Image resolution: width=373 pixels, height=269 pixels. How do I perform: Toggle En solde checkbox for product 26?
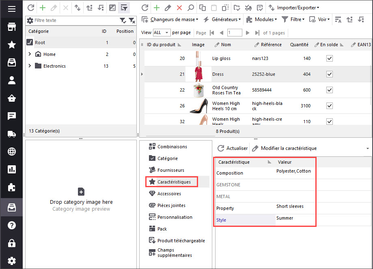(x=330, y=106)
